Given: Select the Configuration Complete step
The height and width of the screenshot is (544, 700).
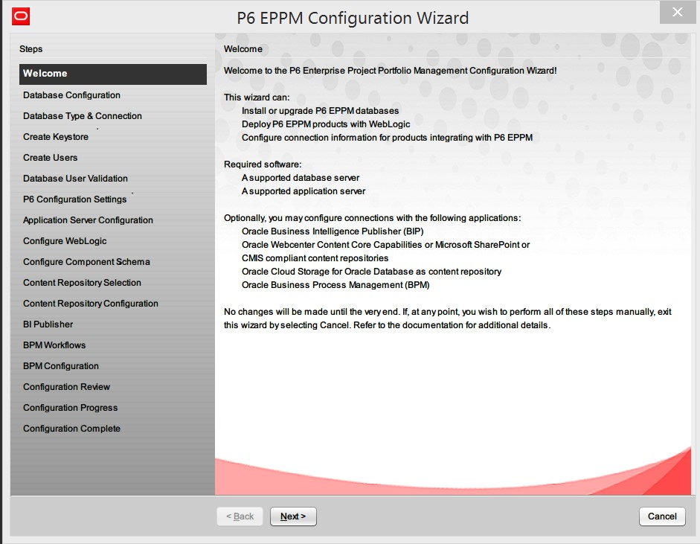Looking at the screenshot, I should click(x=71, y=429).
